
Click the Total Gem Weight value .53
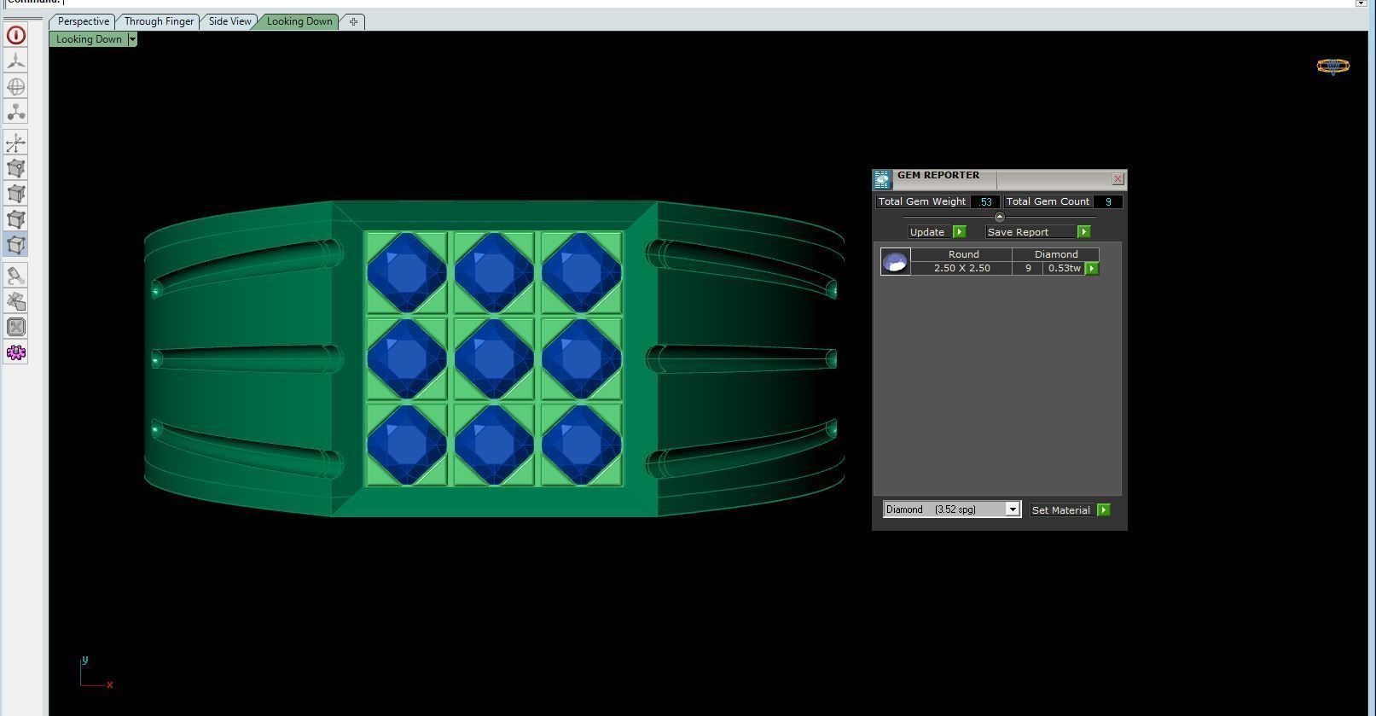[x=985, y=202]
